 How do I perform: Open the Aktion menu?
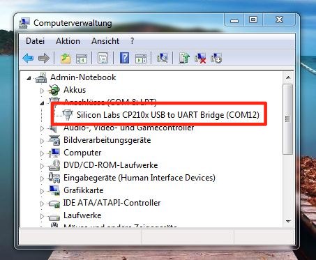pos(68,41)
